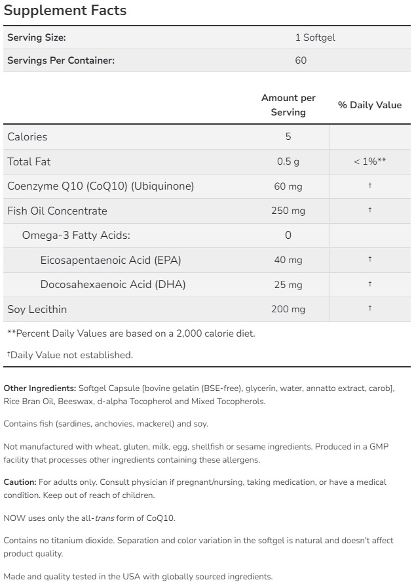Click Eicosapentaenoic Acid (EPA) row label
414x582 pixels.
click(x=111, y=260)
